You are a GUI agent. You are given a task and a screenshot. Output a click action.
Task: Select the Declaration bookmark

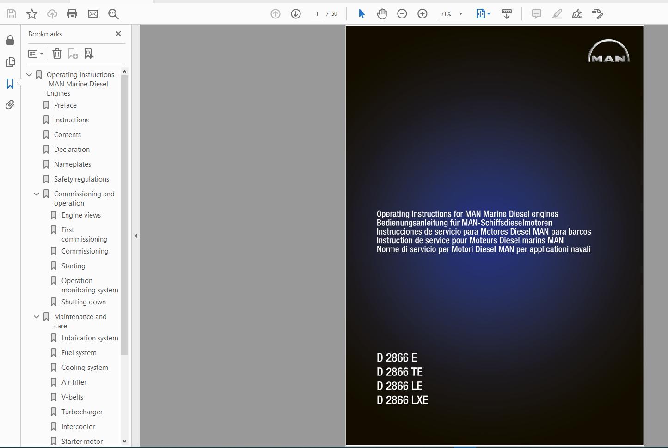[72, 150]
